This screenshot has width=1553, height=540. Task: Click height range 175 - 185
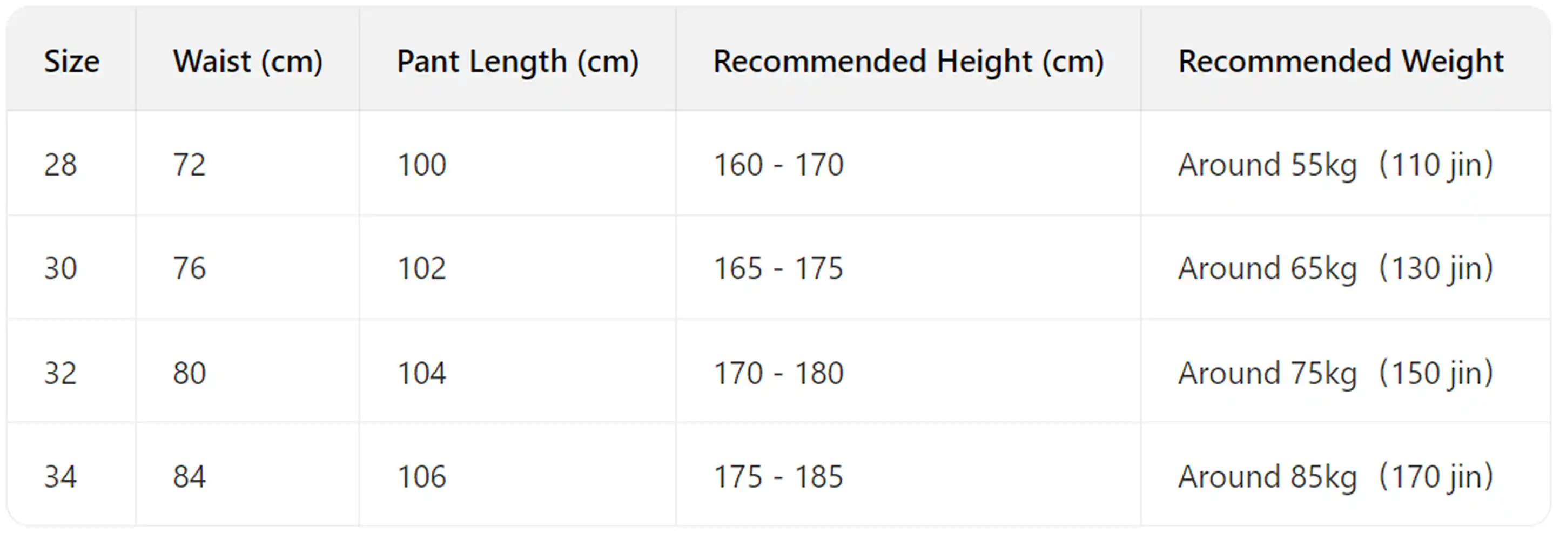pos(778,477)
